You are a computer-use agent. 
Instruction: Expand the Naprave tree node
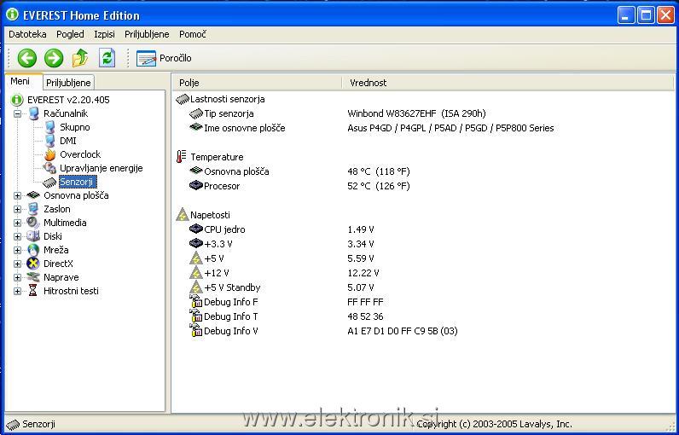17,277
